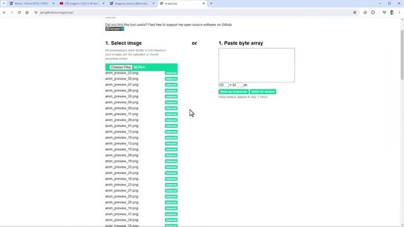Click the anim_preview_25.png file name
The width and height of the screenshot is (404, 227).
pyautogui.click(x=122, y=197)
